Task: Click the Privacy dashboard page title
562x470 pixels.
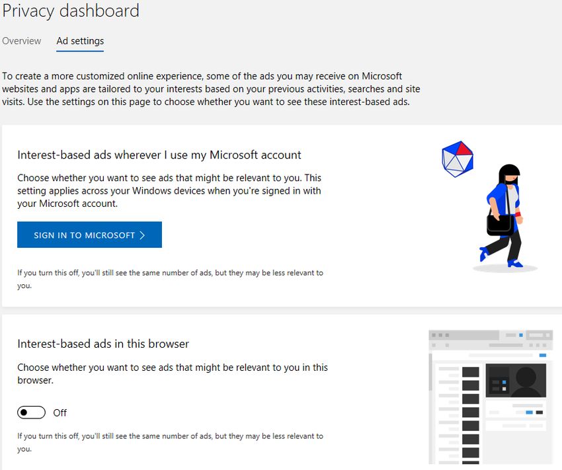Action: point(71,11)
